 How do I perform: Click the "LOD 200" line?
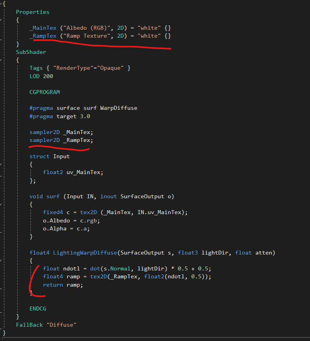pyautogui.click(x=41, y=77)
